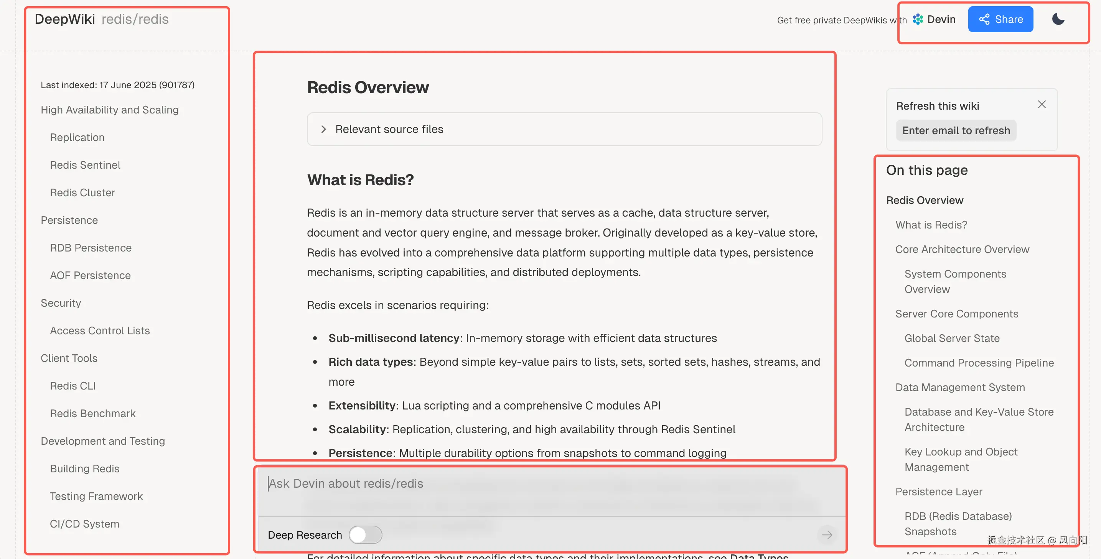Open the High Availability and Scaling section
This screenshot has height=559, width=1101.
pyautogui.click(x=109, y=110)
